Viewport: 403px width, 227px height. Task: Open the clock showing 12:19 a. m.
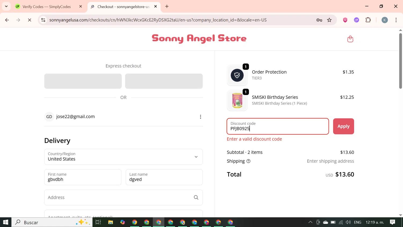coord(375,222)
